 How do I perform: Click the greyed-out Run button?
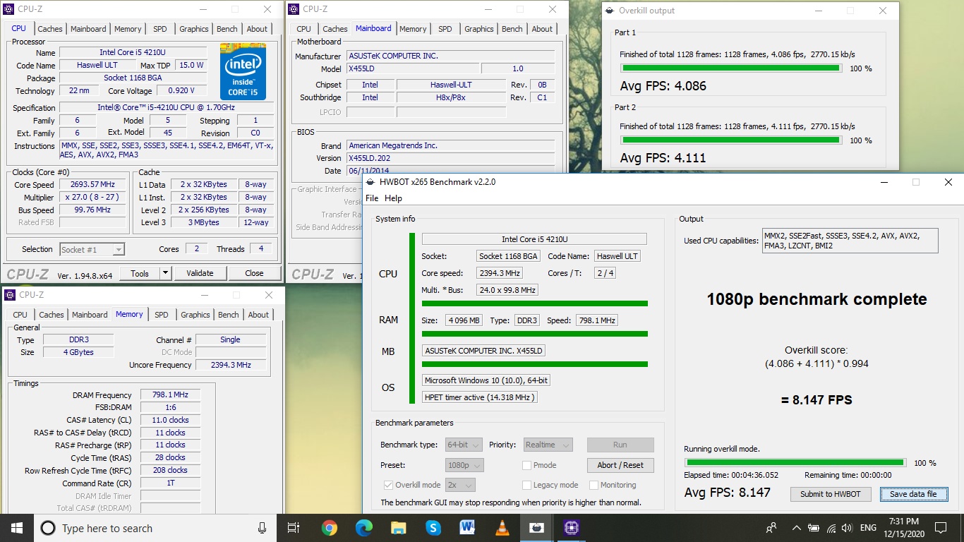(x=620, y=445)
